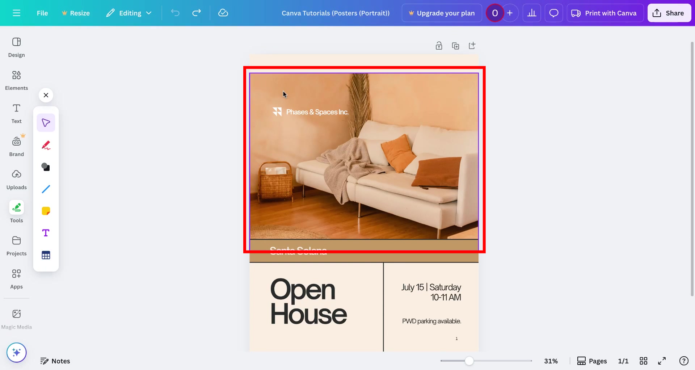Open the Shapes tool in the Tools flyout
The height and width of the screenshot is (370, 695).
[x=46, y=167]
